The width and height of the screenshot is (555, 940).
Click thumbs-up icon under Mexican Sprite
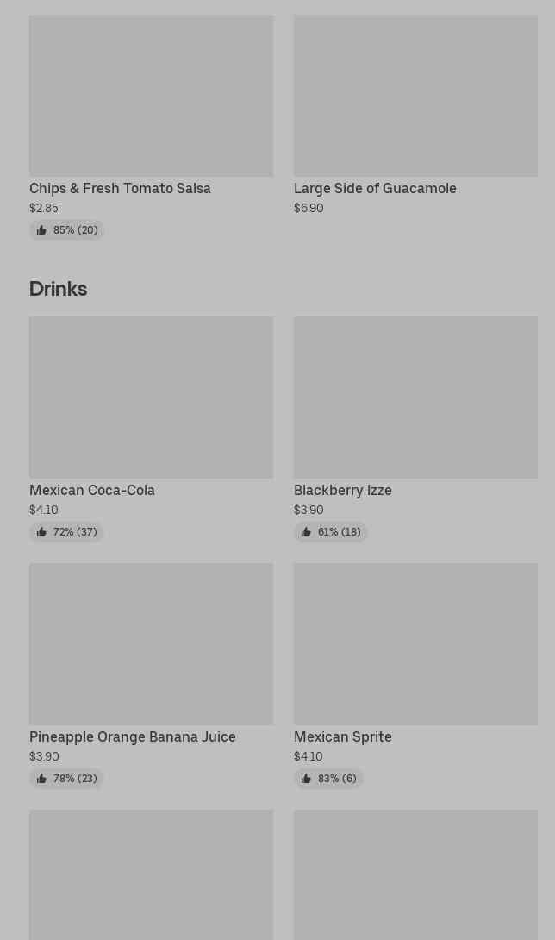(306, 779)
